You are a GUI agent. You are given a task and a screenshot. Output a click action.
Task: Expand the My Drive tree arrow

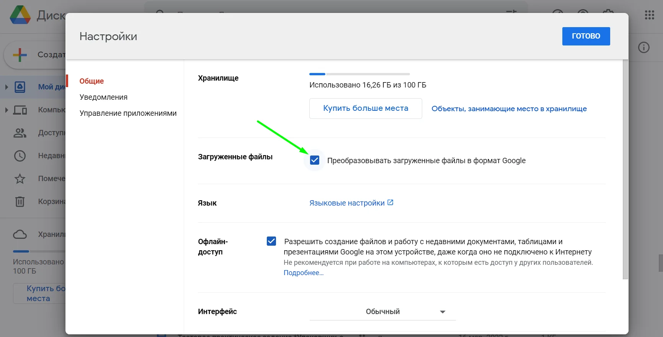coord(7,87)
